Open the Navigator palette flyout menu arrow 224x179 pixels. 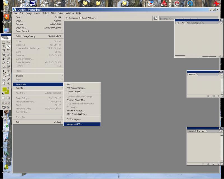222,23
